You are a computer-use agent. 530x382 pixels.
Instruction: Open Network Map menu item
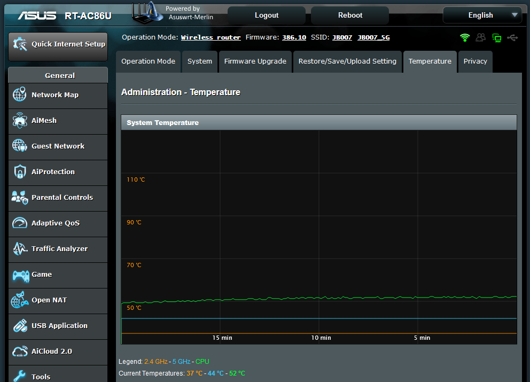pos(58,96)
